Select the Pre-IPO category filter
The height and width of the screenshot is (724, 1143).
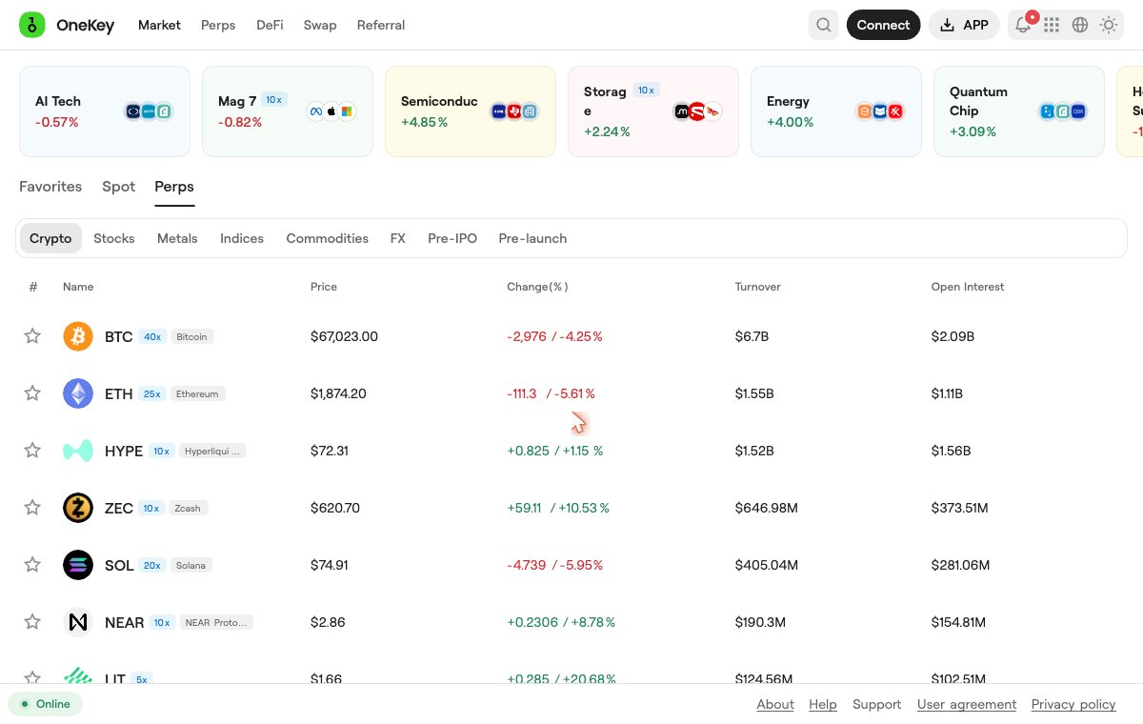[x=452, y=238]
